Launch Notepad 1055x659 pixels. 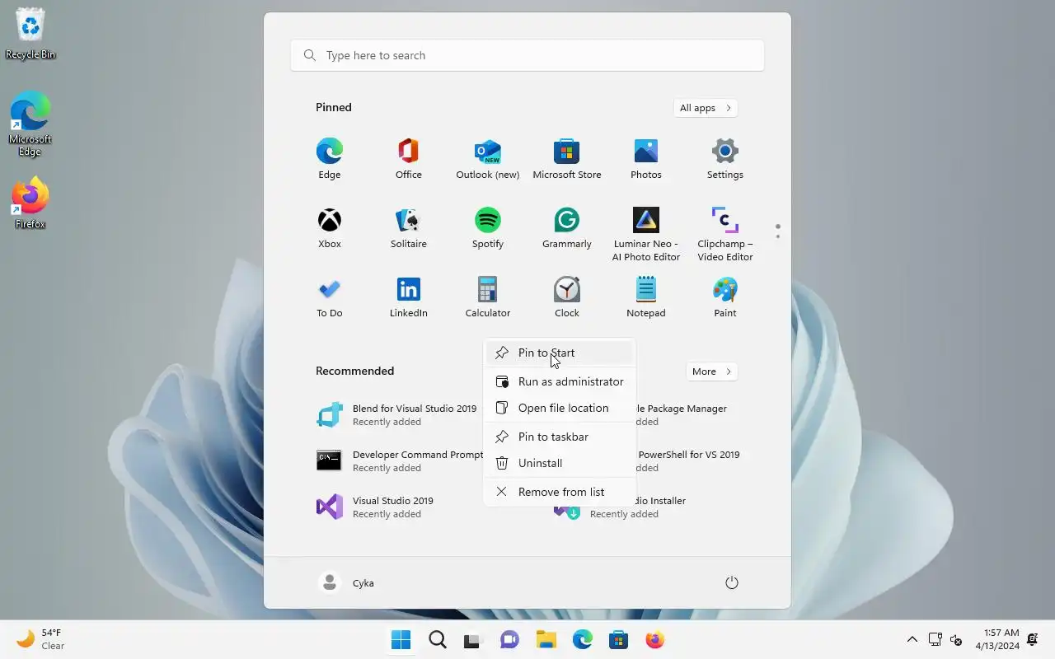point(646,297)
